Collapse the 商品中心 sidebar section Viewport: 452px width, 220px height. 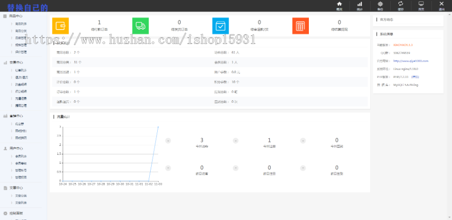tap(15, 17)
